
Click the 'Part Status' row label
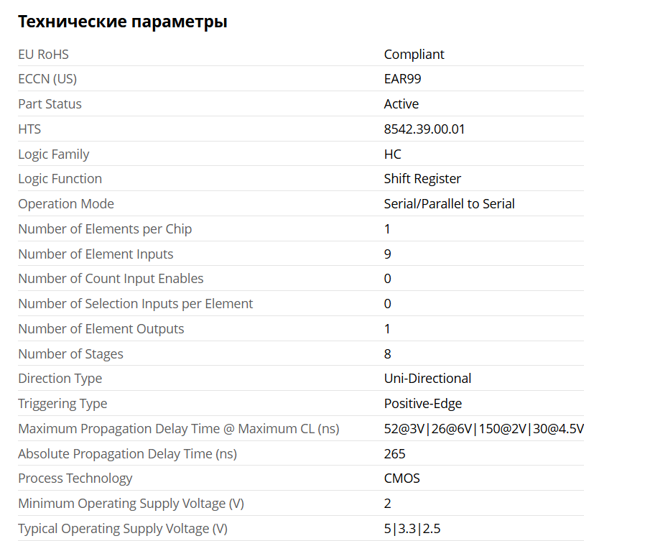50,104
